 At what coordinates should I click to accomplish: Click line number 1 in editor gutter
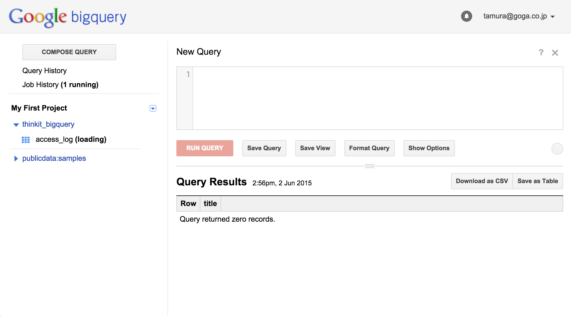188,74
